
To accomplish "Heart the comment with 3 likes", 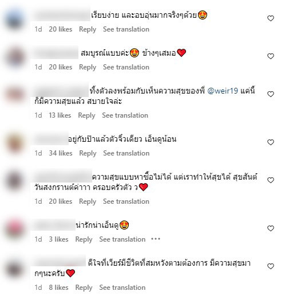I will tap(271, 228).
